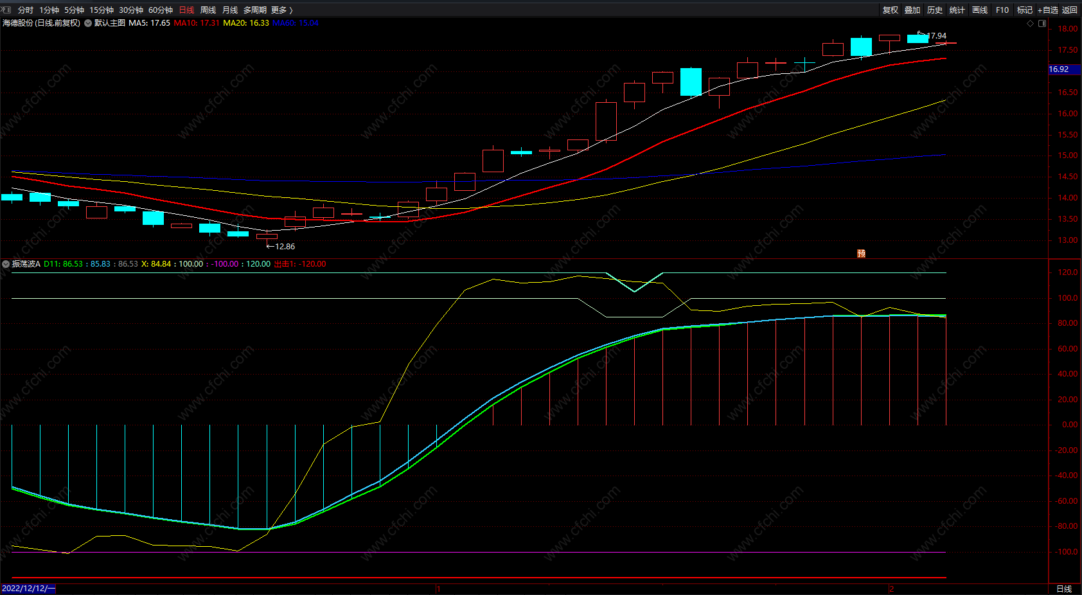
Task: Switch to the 分时 intraday tab
Action: [x=26, y=10]
